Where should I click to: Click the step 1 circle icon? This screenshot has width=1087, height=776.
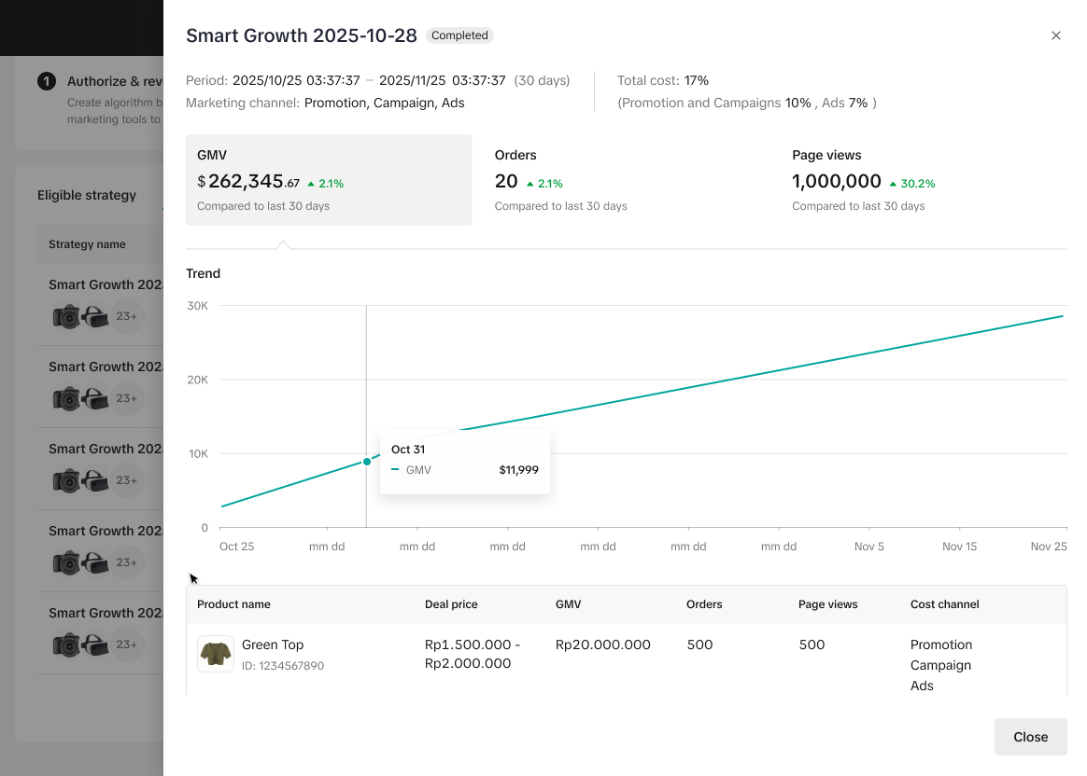pos(47,81)
